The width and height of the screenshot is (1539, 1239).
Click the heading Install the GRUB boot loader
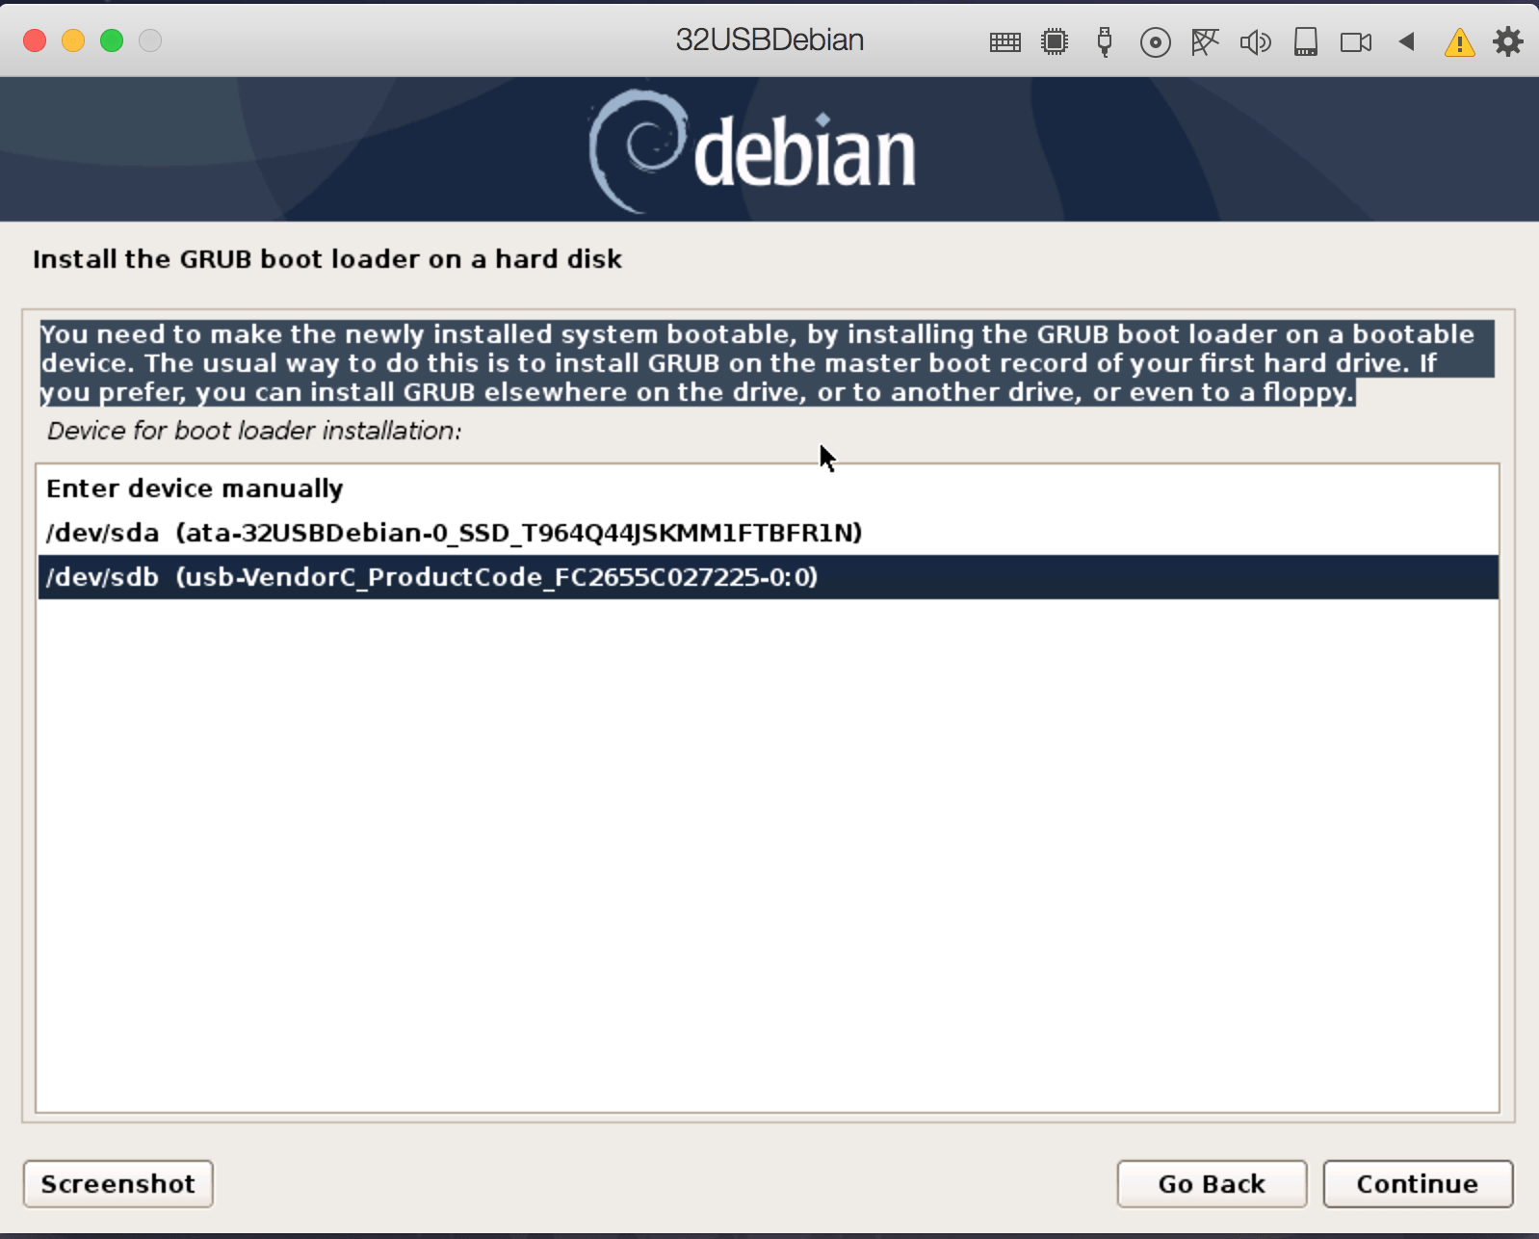[x=327, y=259]
